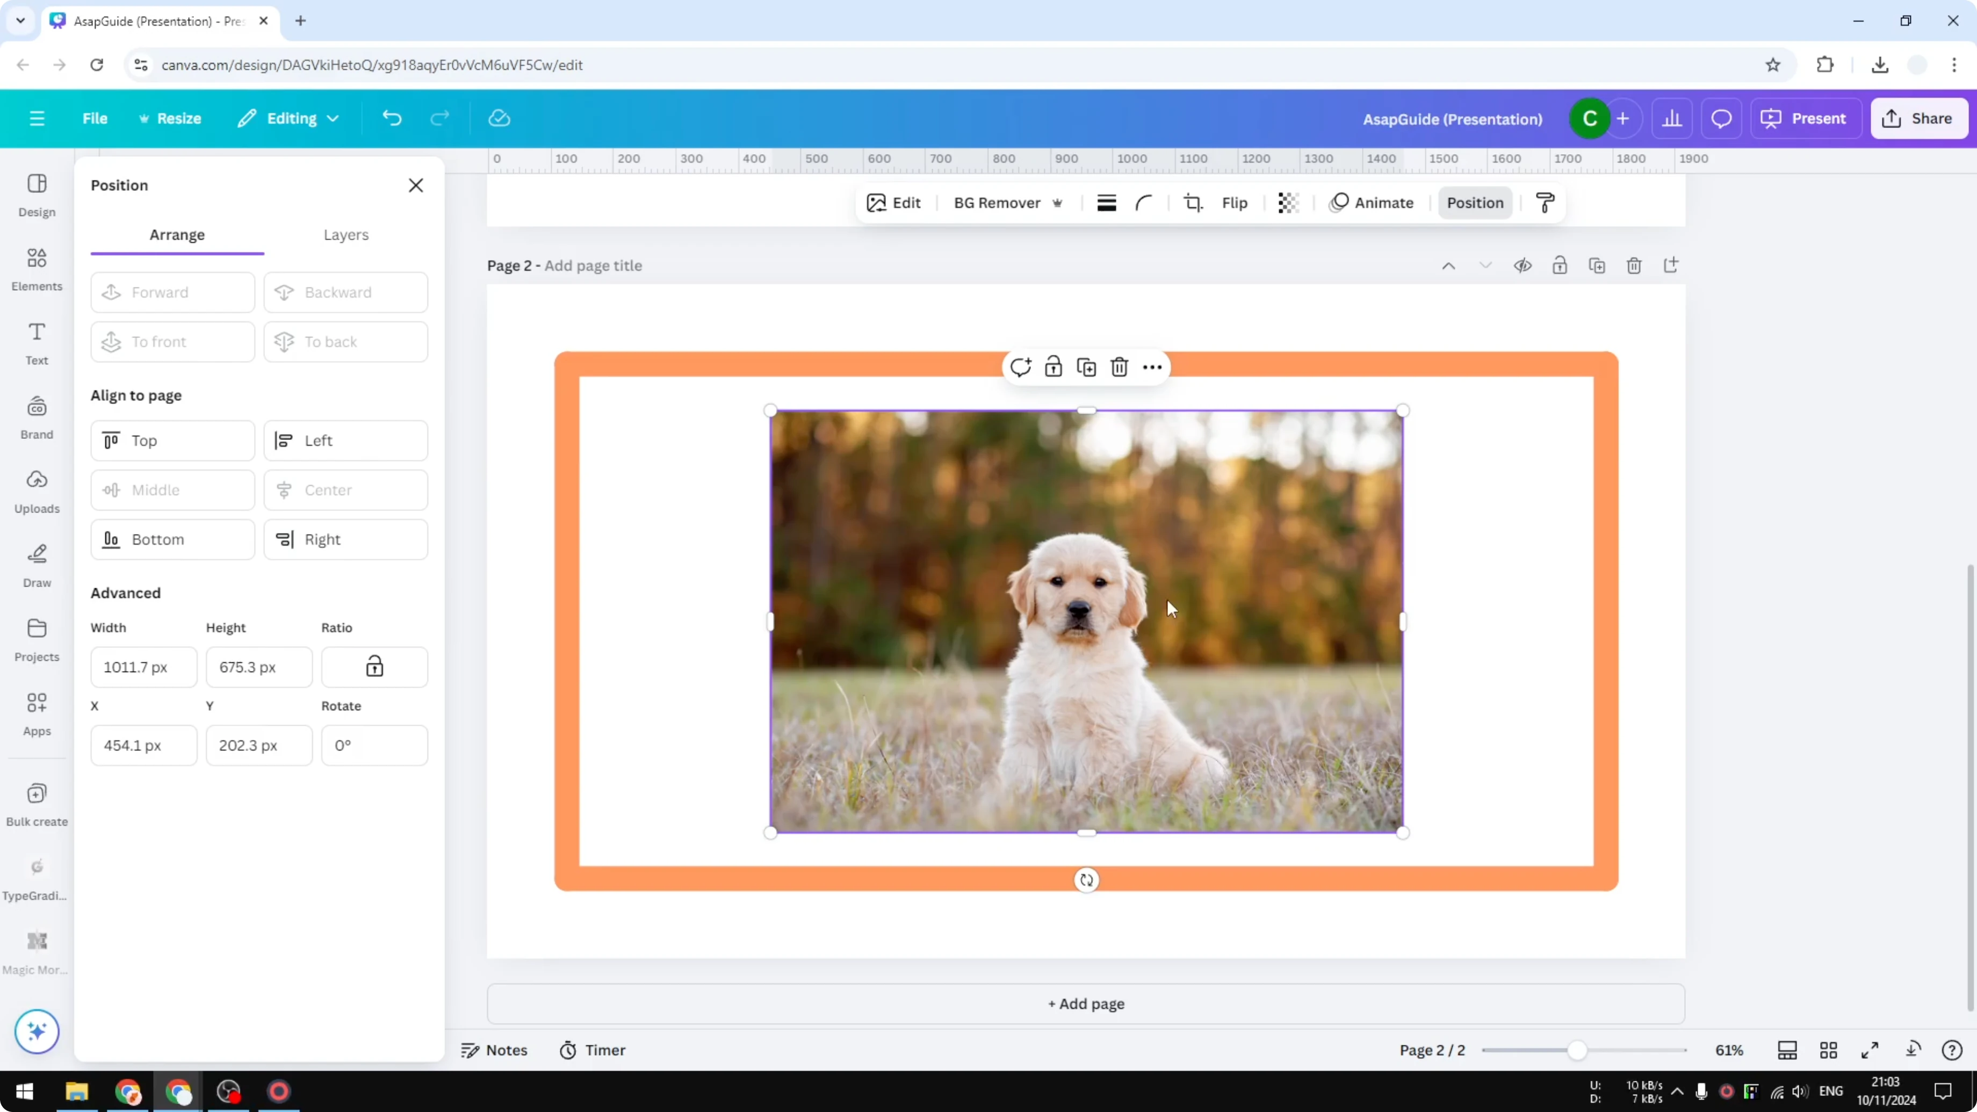Open the transparency settings icon
The width and height of the screenshot is (1977, 1112).
click(x=1288, y=203)
